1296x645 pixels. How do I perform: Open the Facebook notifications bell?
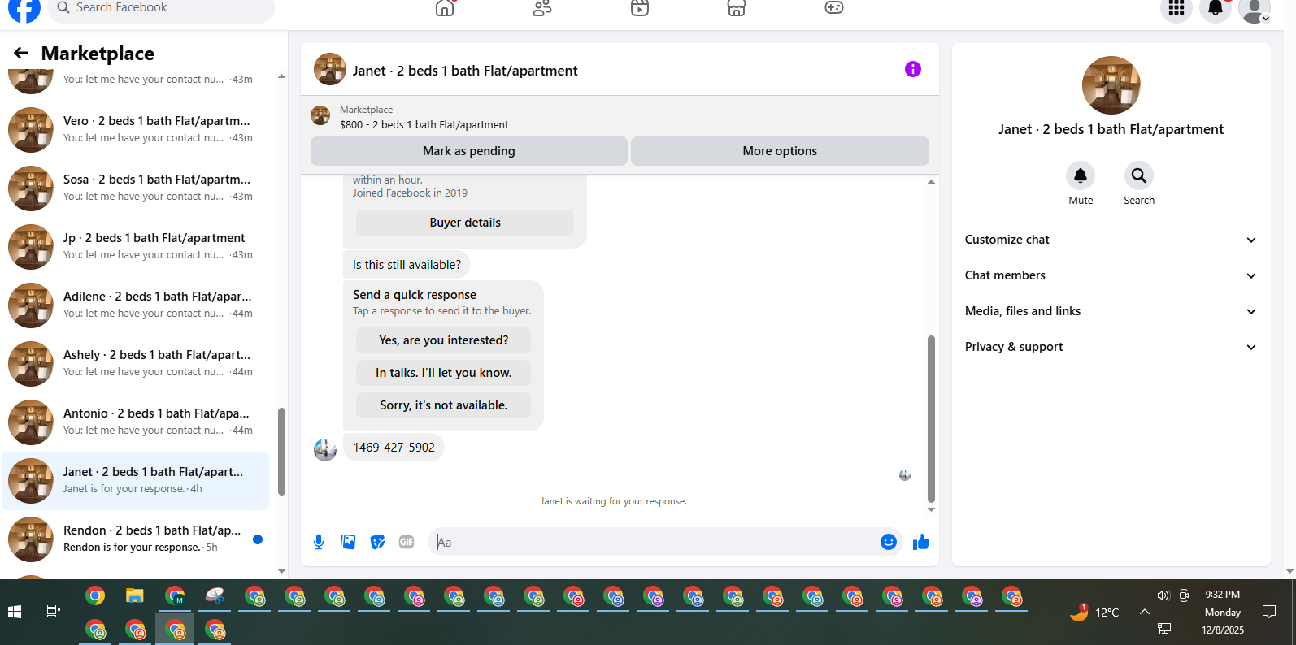click(1216, 8)
